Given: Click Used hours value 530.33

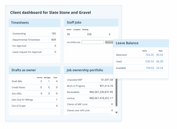Looking at the screenshot, I should click(149, 61).
